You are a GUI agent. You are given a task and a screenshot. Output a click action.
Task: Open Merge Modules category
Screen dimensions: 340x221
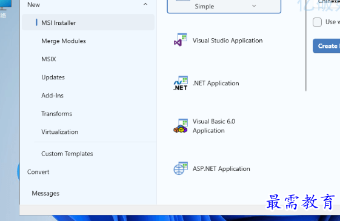tap(64, 41)
